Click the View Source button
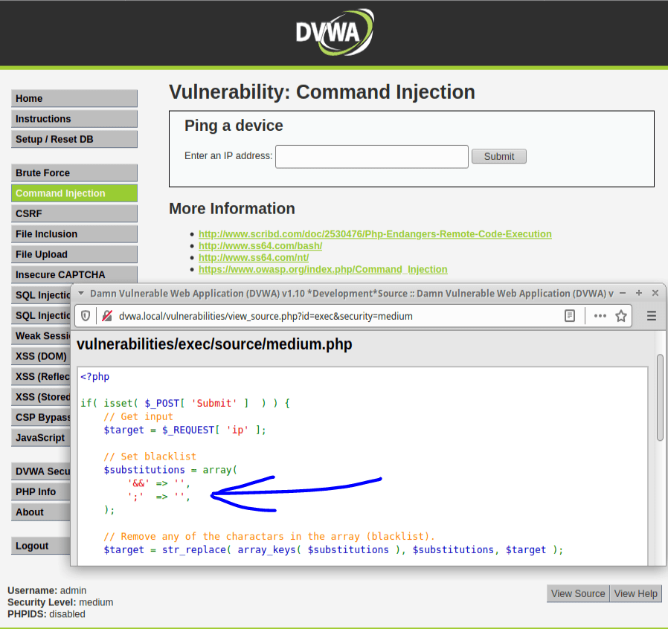The width and height of the screenshot is (668, 629). pyautogui.click(x=578, y=593)
